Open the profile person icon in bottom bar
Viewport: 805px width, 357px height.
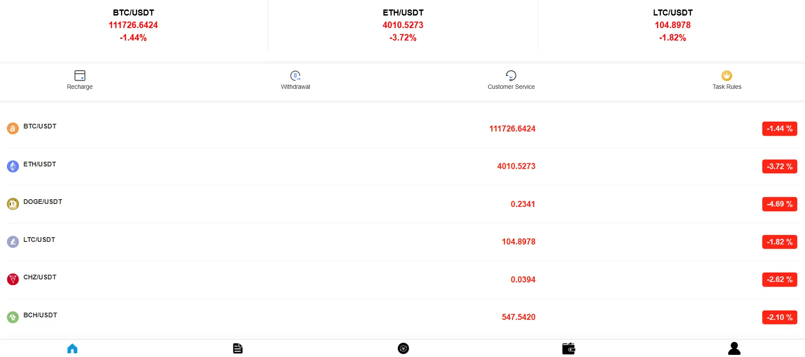coord(733,348)
